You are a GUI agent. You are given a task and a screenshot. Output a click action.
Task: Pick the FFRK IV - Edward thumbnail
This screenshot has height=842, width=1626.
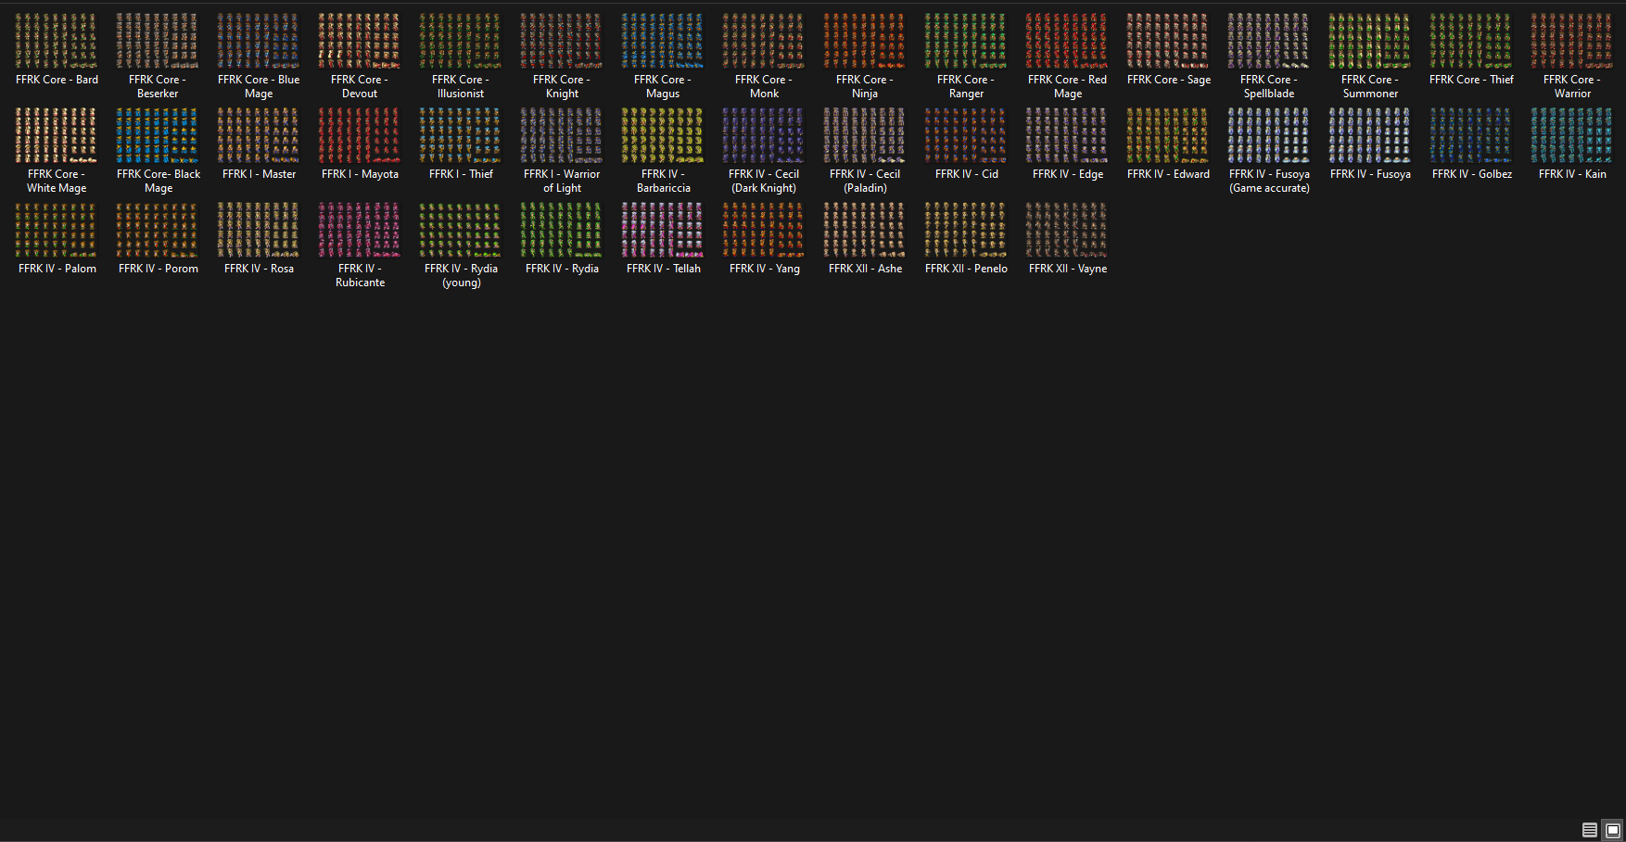point(1168,135)
